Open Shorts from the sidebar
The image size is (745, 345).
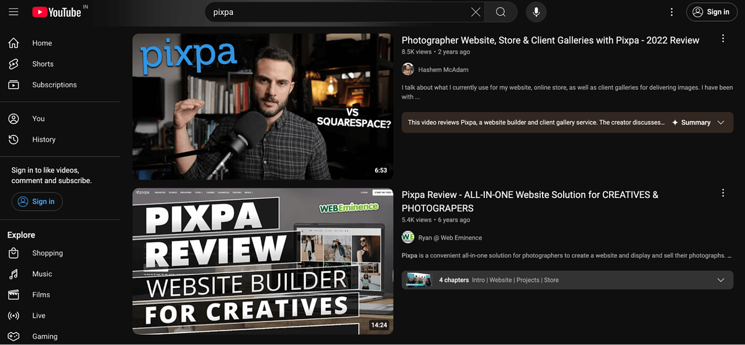tap(42, 64)
